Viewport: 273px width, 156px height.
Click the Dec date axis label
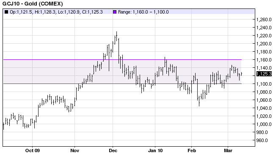[113, 150]
